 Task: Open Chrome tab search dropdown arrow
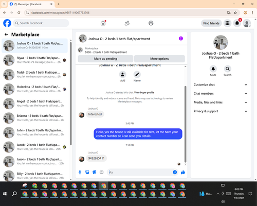click(4, 4)
